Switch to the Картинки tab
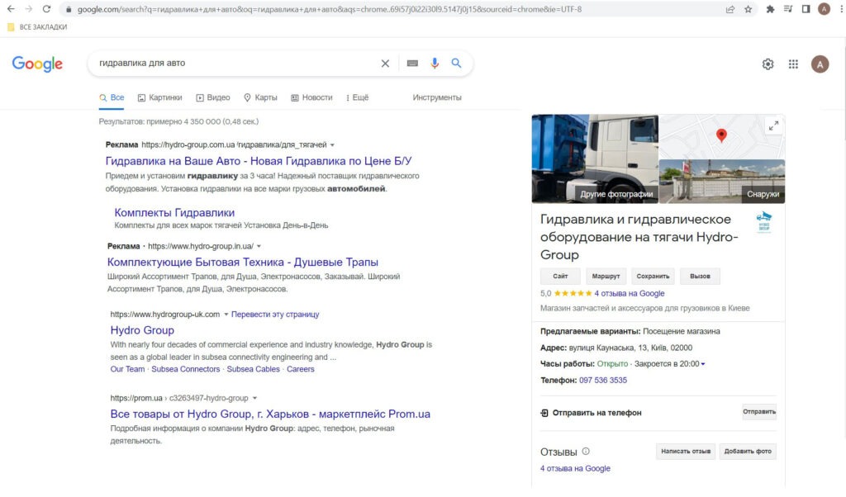 click(x=159, y=97)
